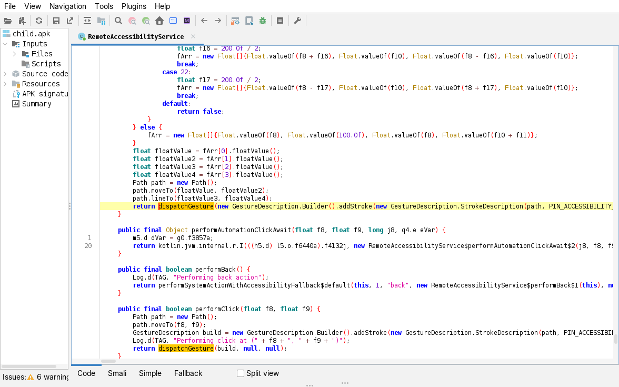Select the Files tree item label
Viewport: 619px width, 387px height.
pos(42,54)
